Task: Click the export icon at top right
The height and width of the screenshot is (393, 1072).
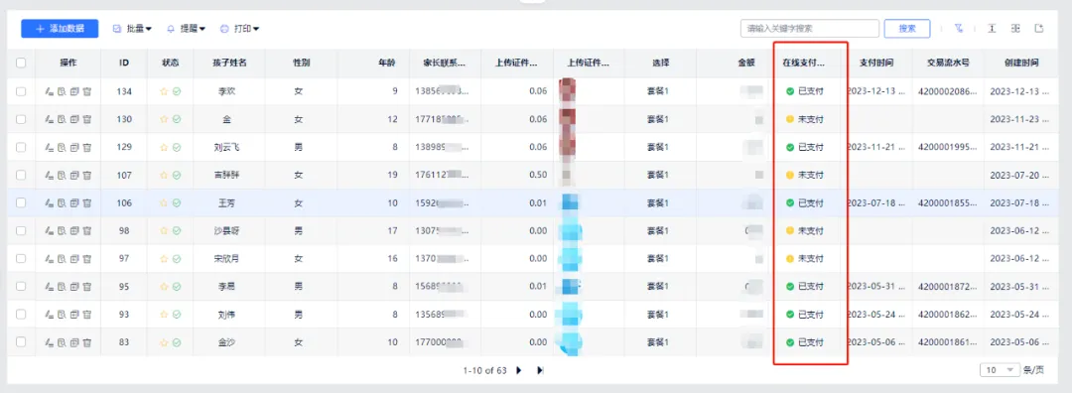Action: pyautogui.click(x=1039, y=28)
